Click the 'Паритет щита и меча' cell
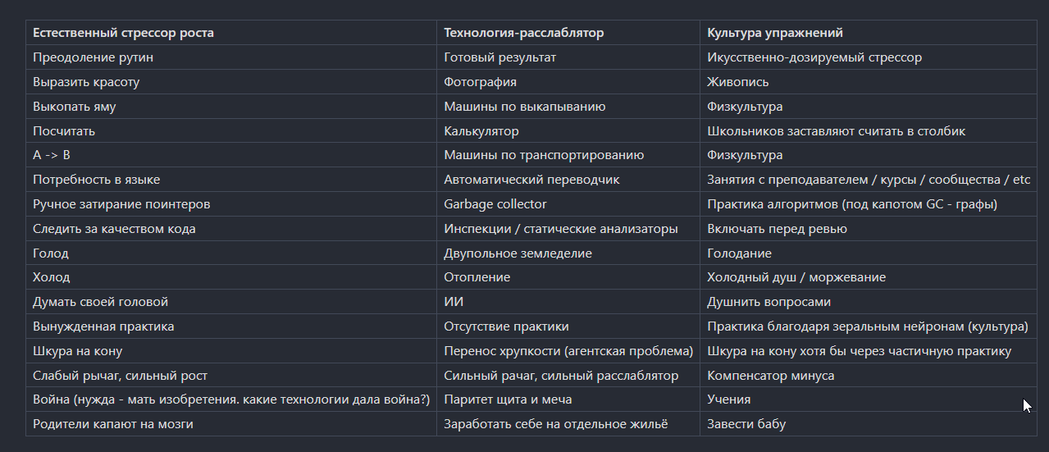The image size is (1049, 452). 508,399
